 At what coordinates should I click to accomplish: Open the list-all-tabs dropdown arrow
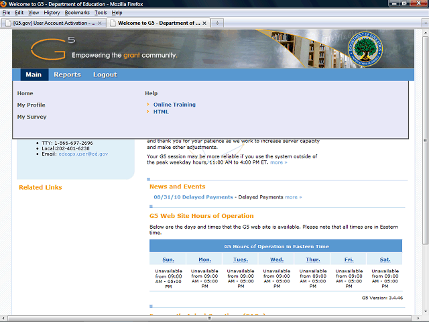point(426,23)
